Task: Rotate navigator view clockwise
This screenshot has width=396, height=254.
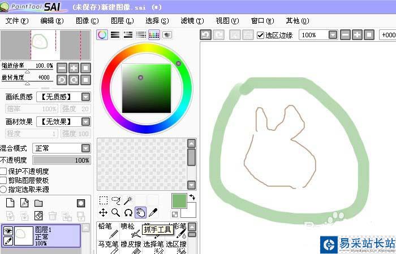Action: [74, 80]
